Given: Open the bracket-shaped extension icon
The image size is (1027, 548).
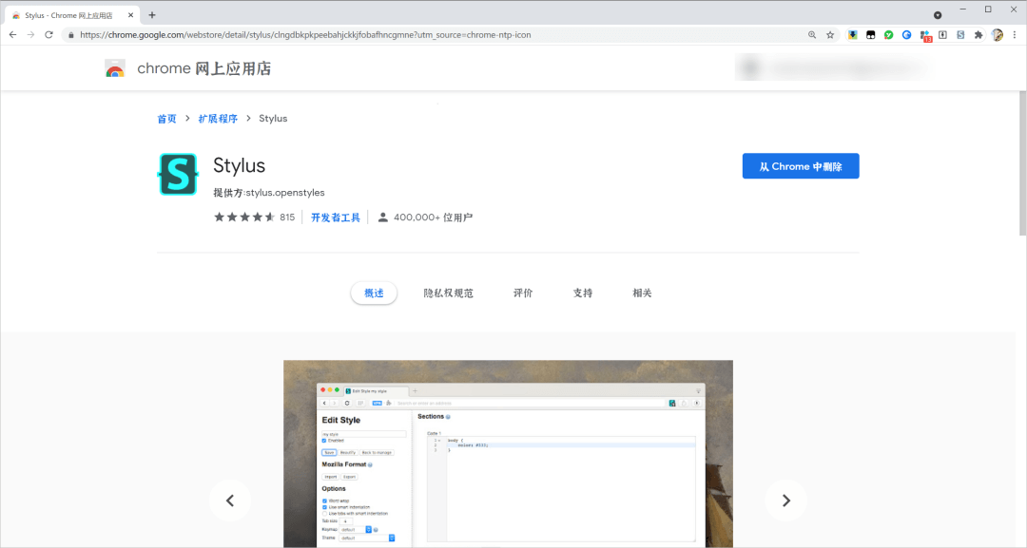Looking at the screenshot, I should (942, 34).
